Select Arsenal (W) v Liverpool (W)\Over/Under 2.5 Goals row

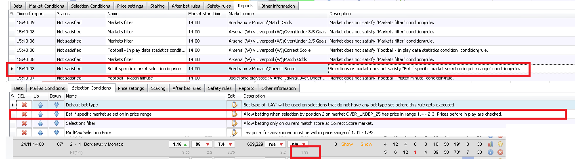coord(292,41)
